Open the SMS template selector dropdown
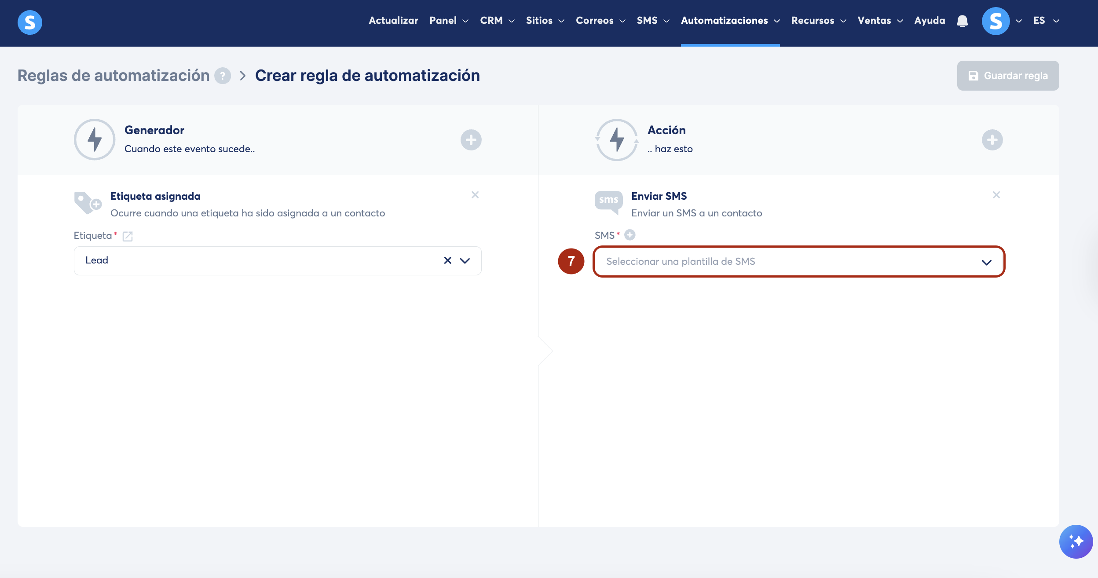Image resolution: width=1098 pixels, height=578 pixels. point(798,262)
